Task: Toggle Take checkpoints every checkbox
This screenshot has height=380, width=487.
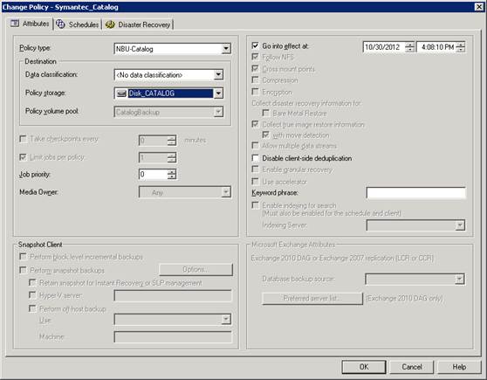Action: pyautogui.click(x=23, y=138)
